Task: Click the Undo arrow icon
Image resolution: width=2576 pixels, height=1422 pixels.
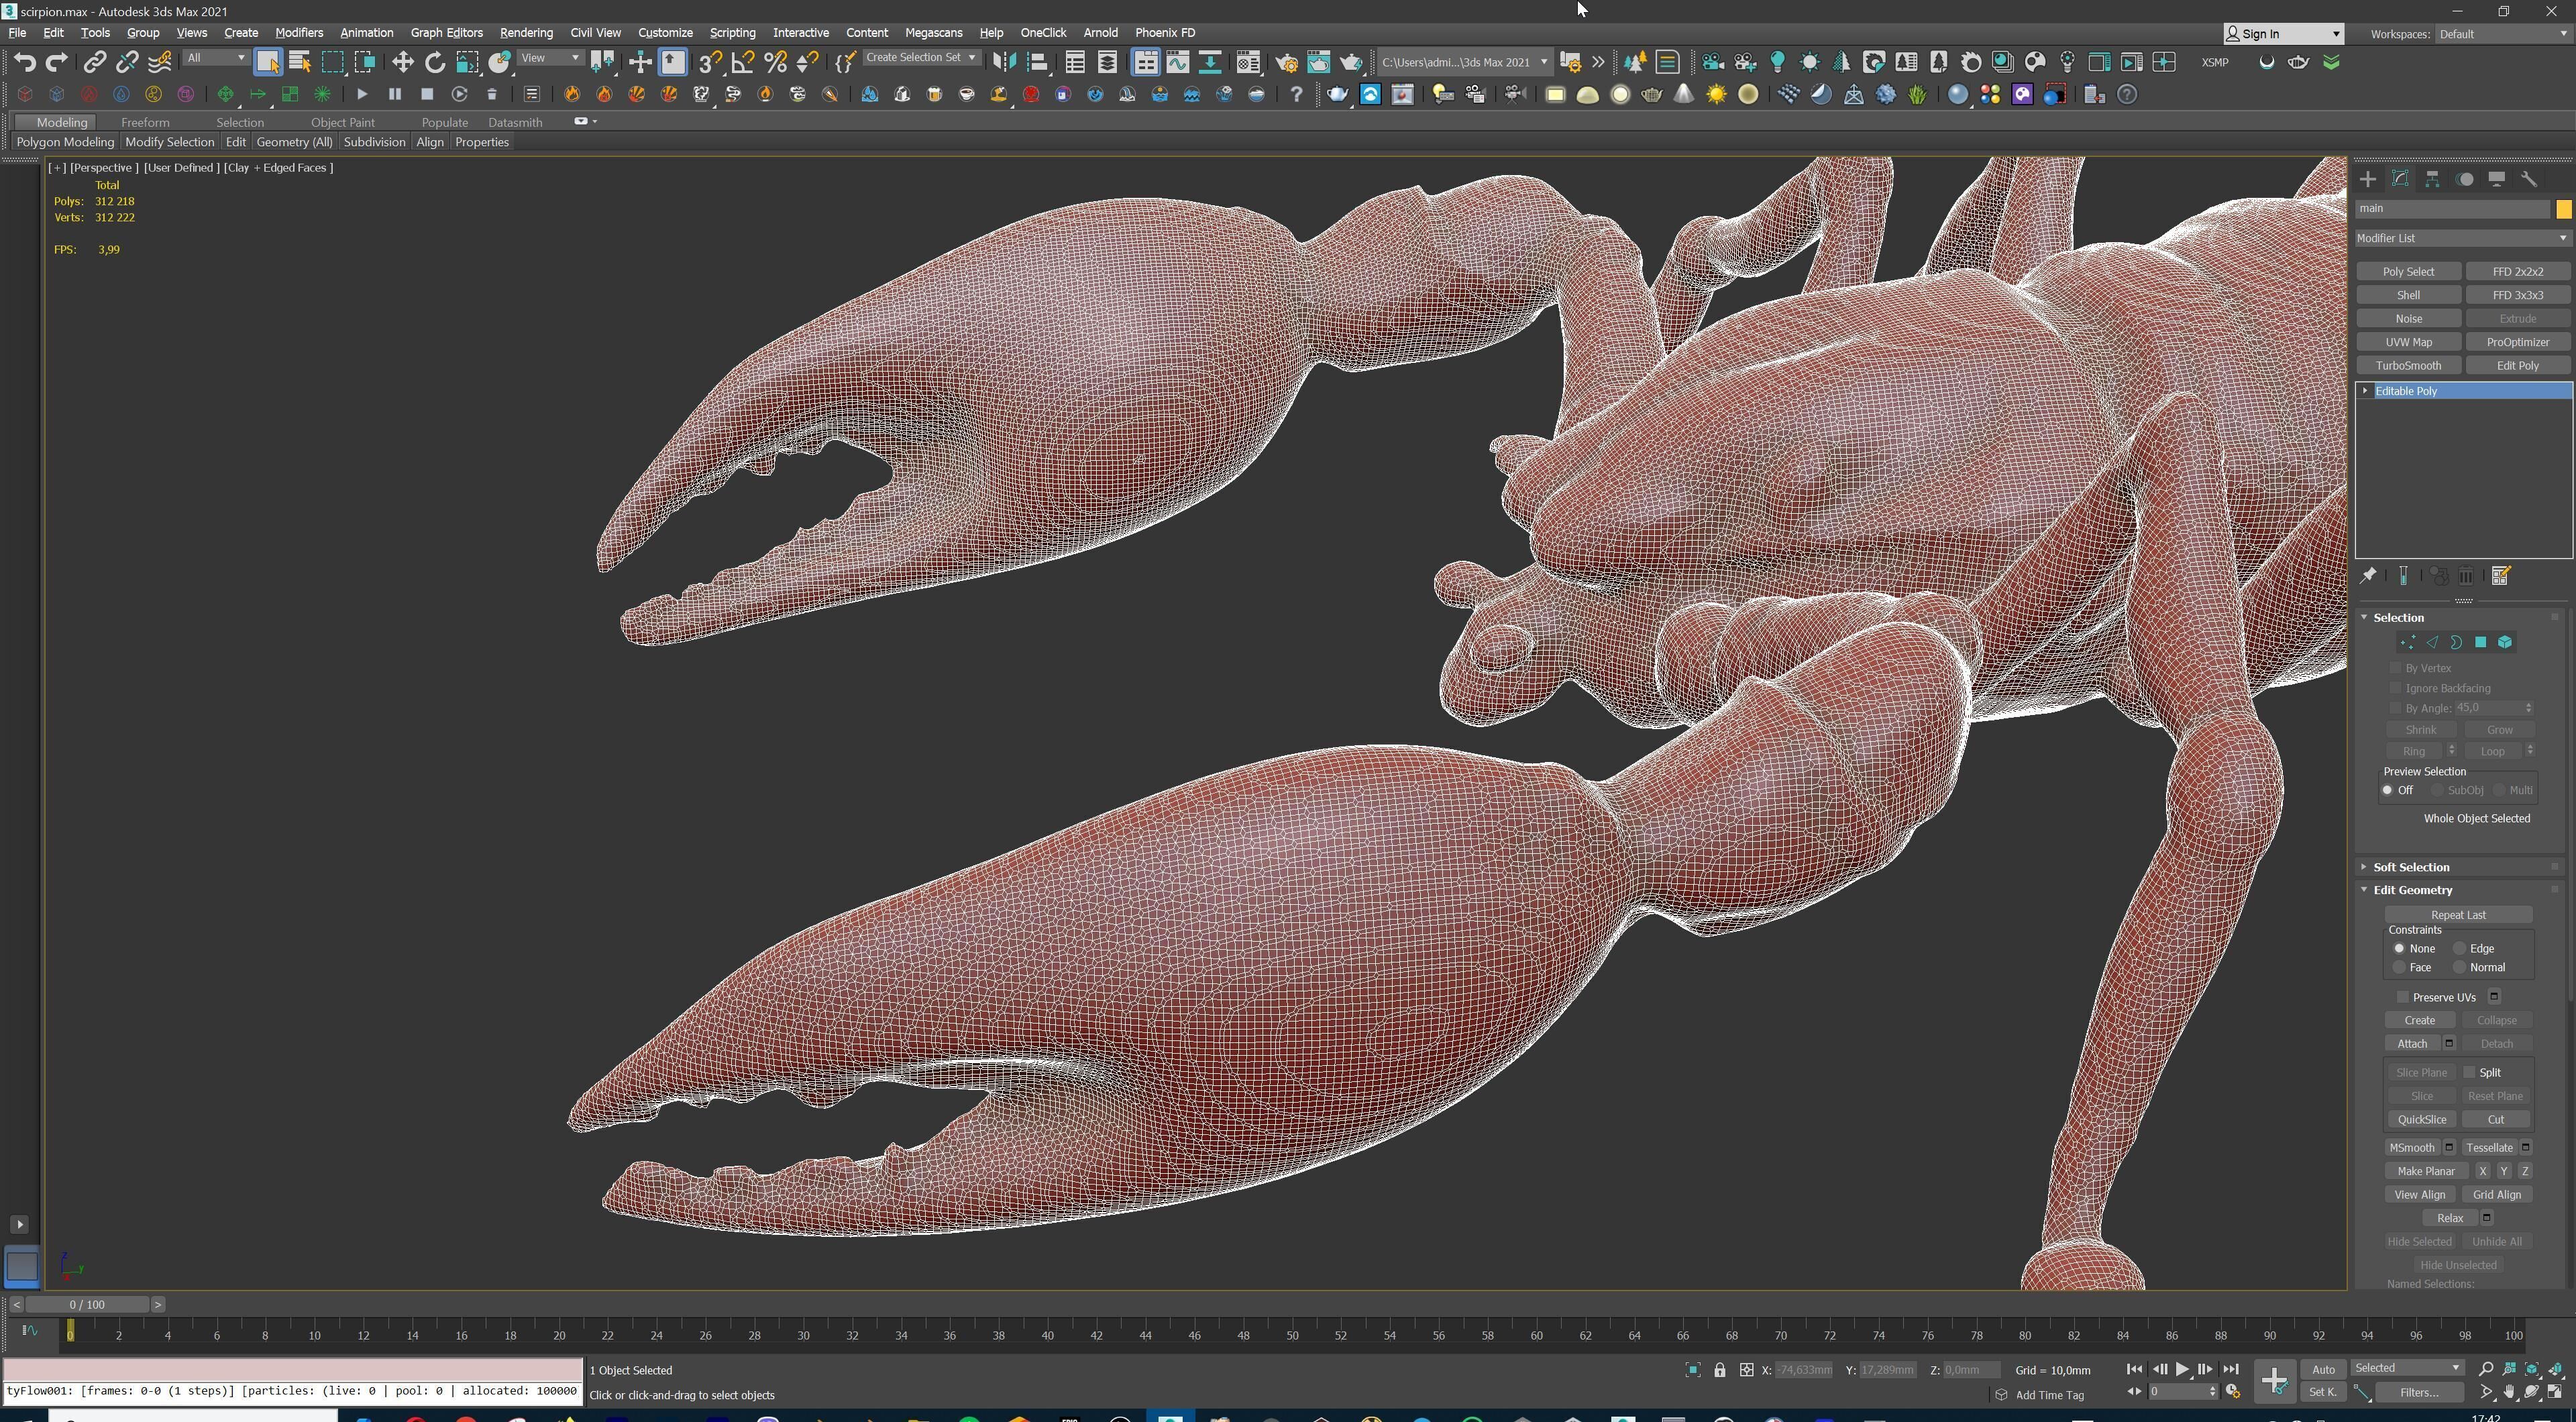Action: pos(24,62)
